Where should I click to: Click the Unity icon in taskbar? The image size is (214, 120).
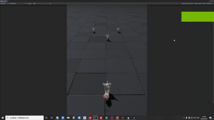tap(96, 118)
